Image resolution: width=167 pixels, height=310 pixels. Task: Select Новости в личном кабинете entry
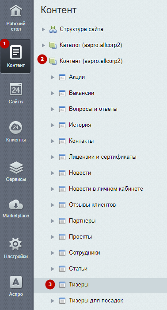click(106, 189)
